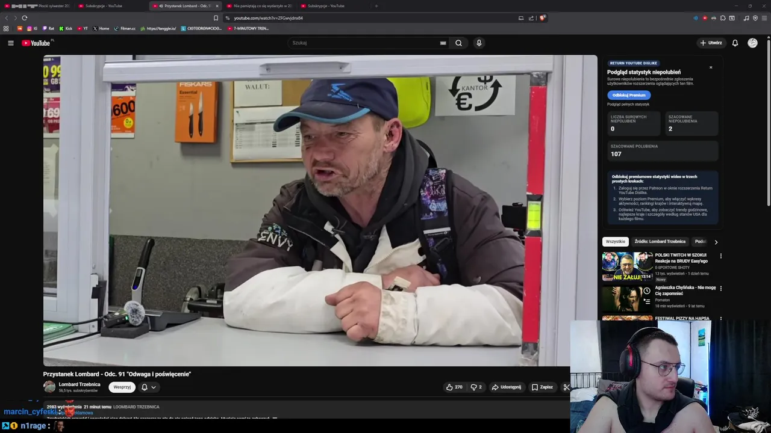This screenshot has height=433, width=771.
Task: Close the Przystanek Lombard tab
Action: coord(217,6)
